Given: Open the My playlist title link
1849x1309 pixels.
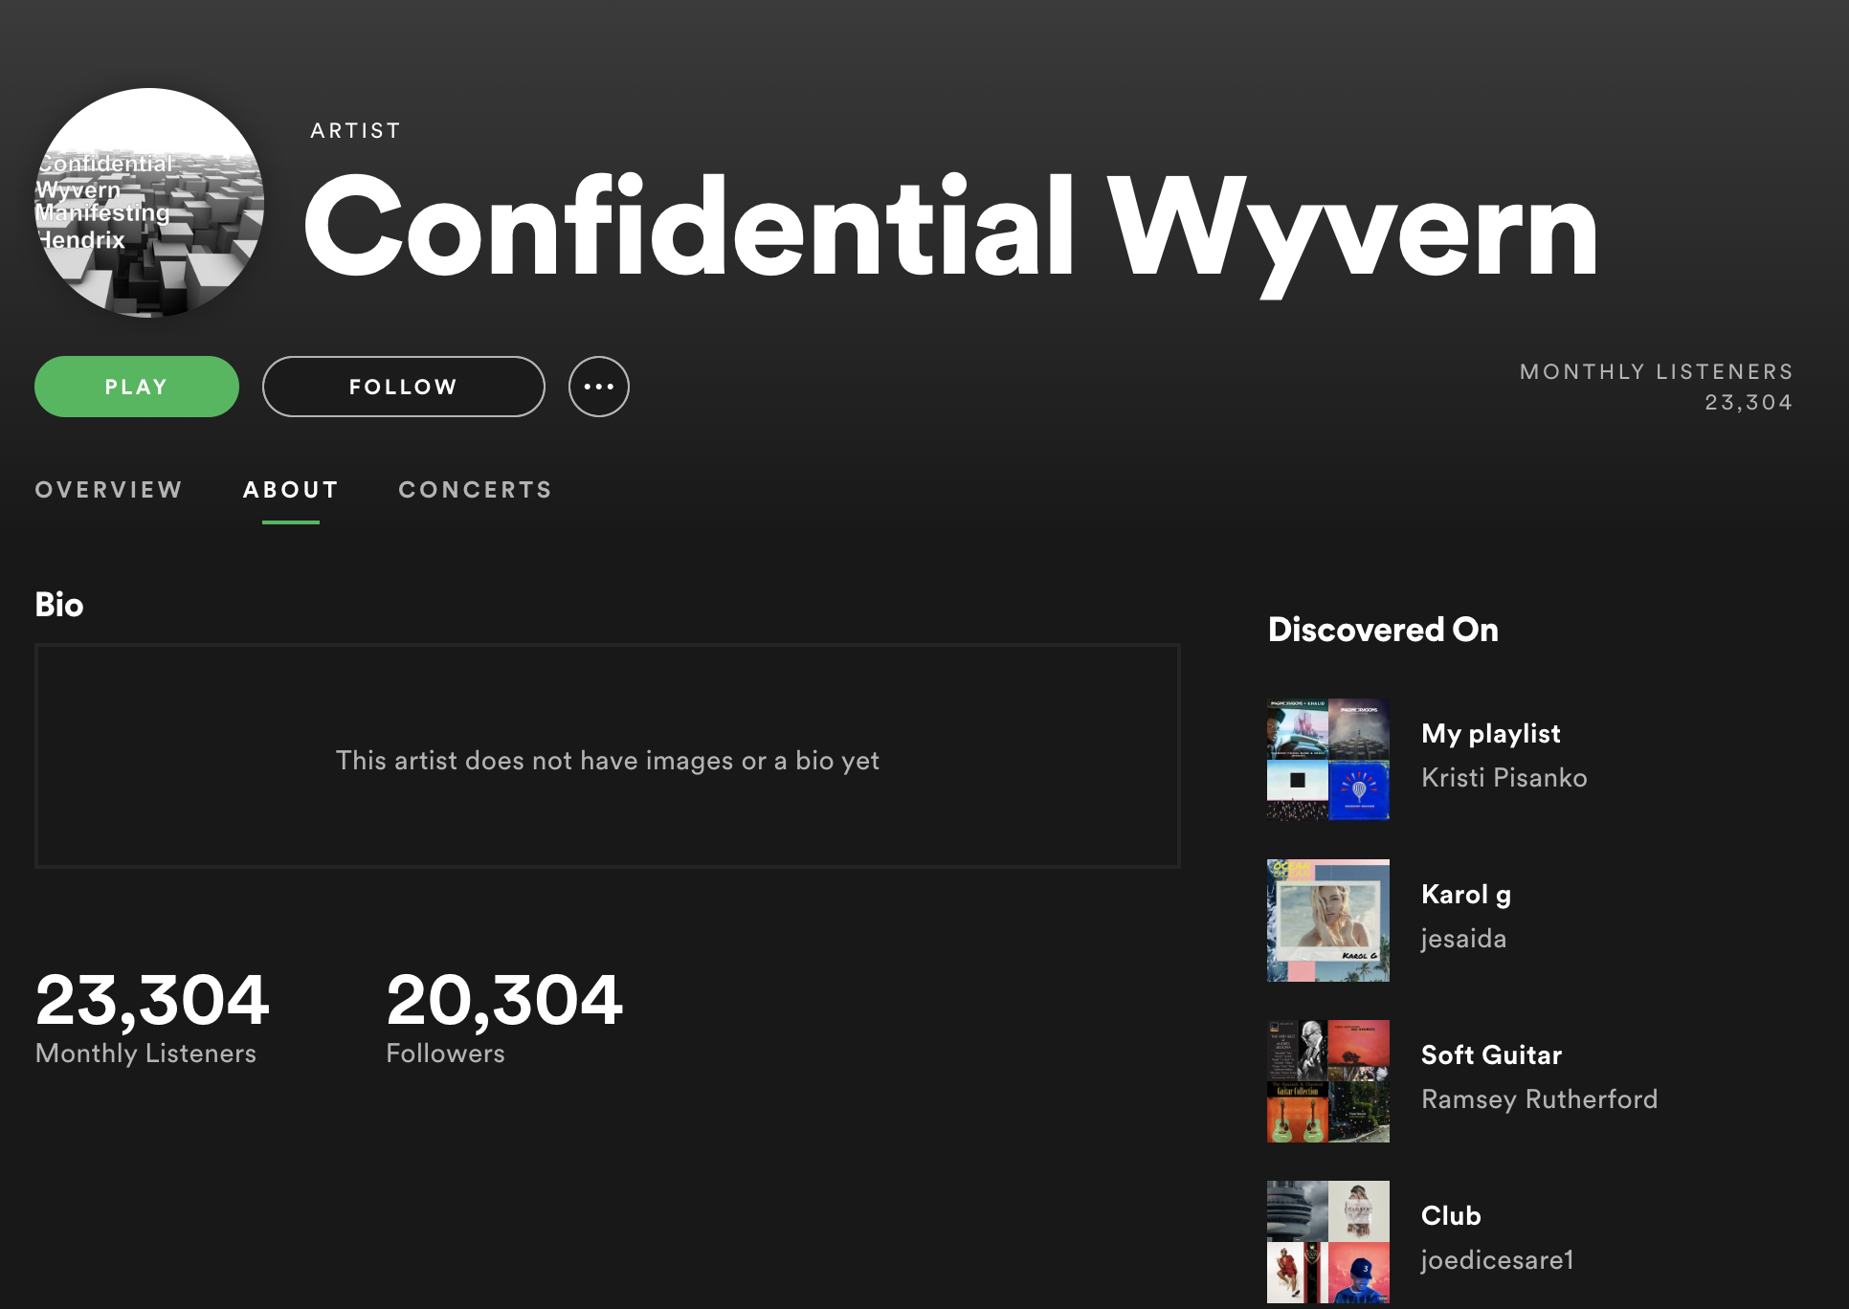Looking at the screenshot, I should coord(1491,734).
